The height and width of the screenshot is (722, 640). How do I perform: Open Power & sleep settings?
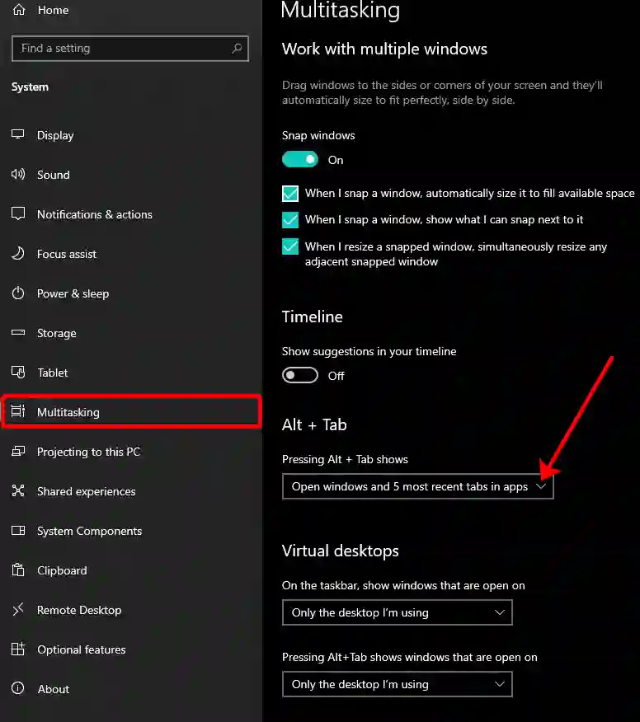[73, 293]
